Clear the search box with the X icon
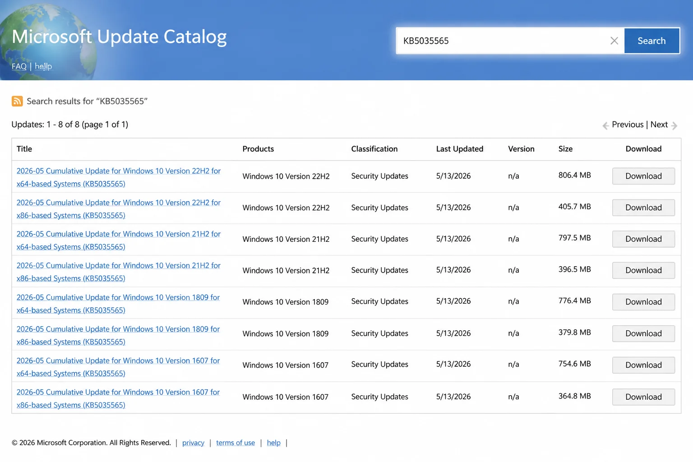 point(614,41)
